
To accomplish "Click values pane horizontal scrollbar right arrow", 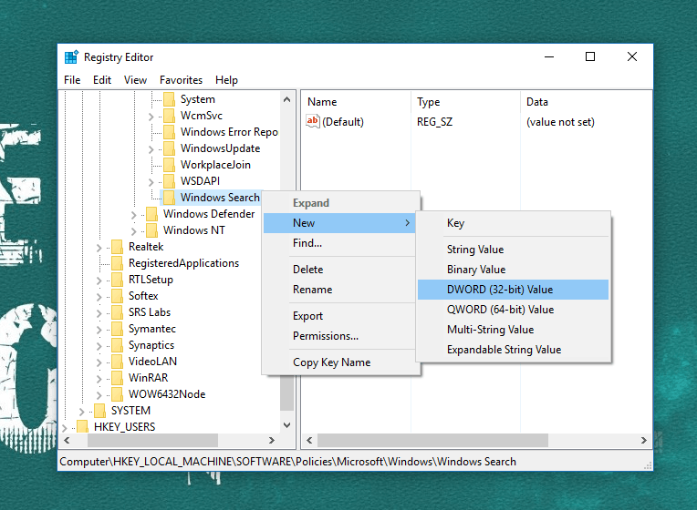I will pos(644,440).
